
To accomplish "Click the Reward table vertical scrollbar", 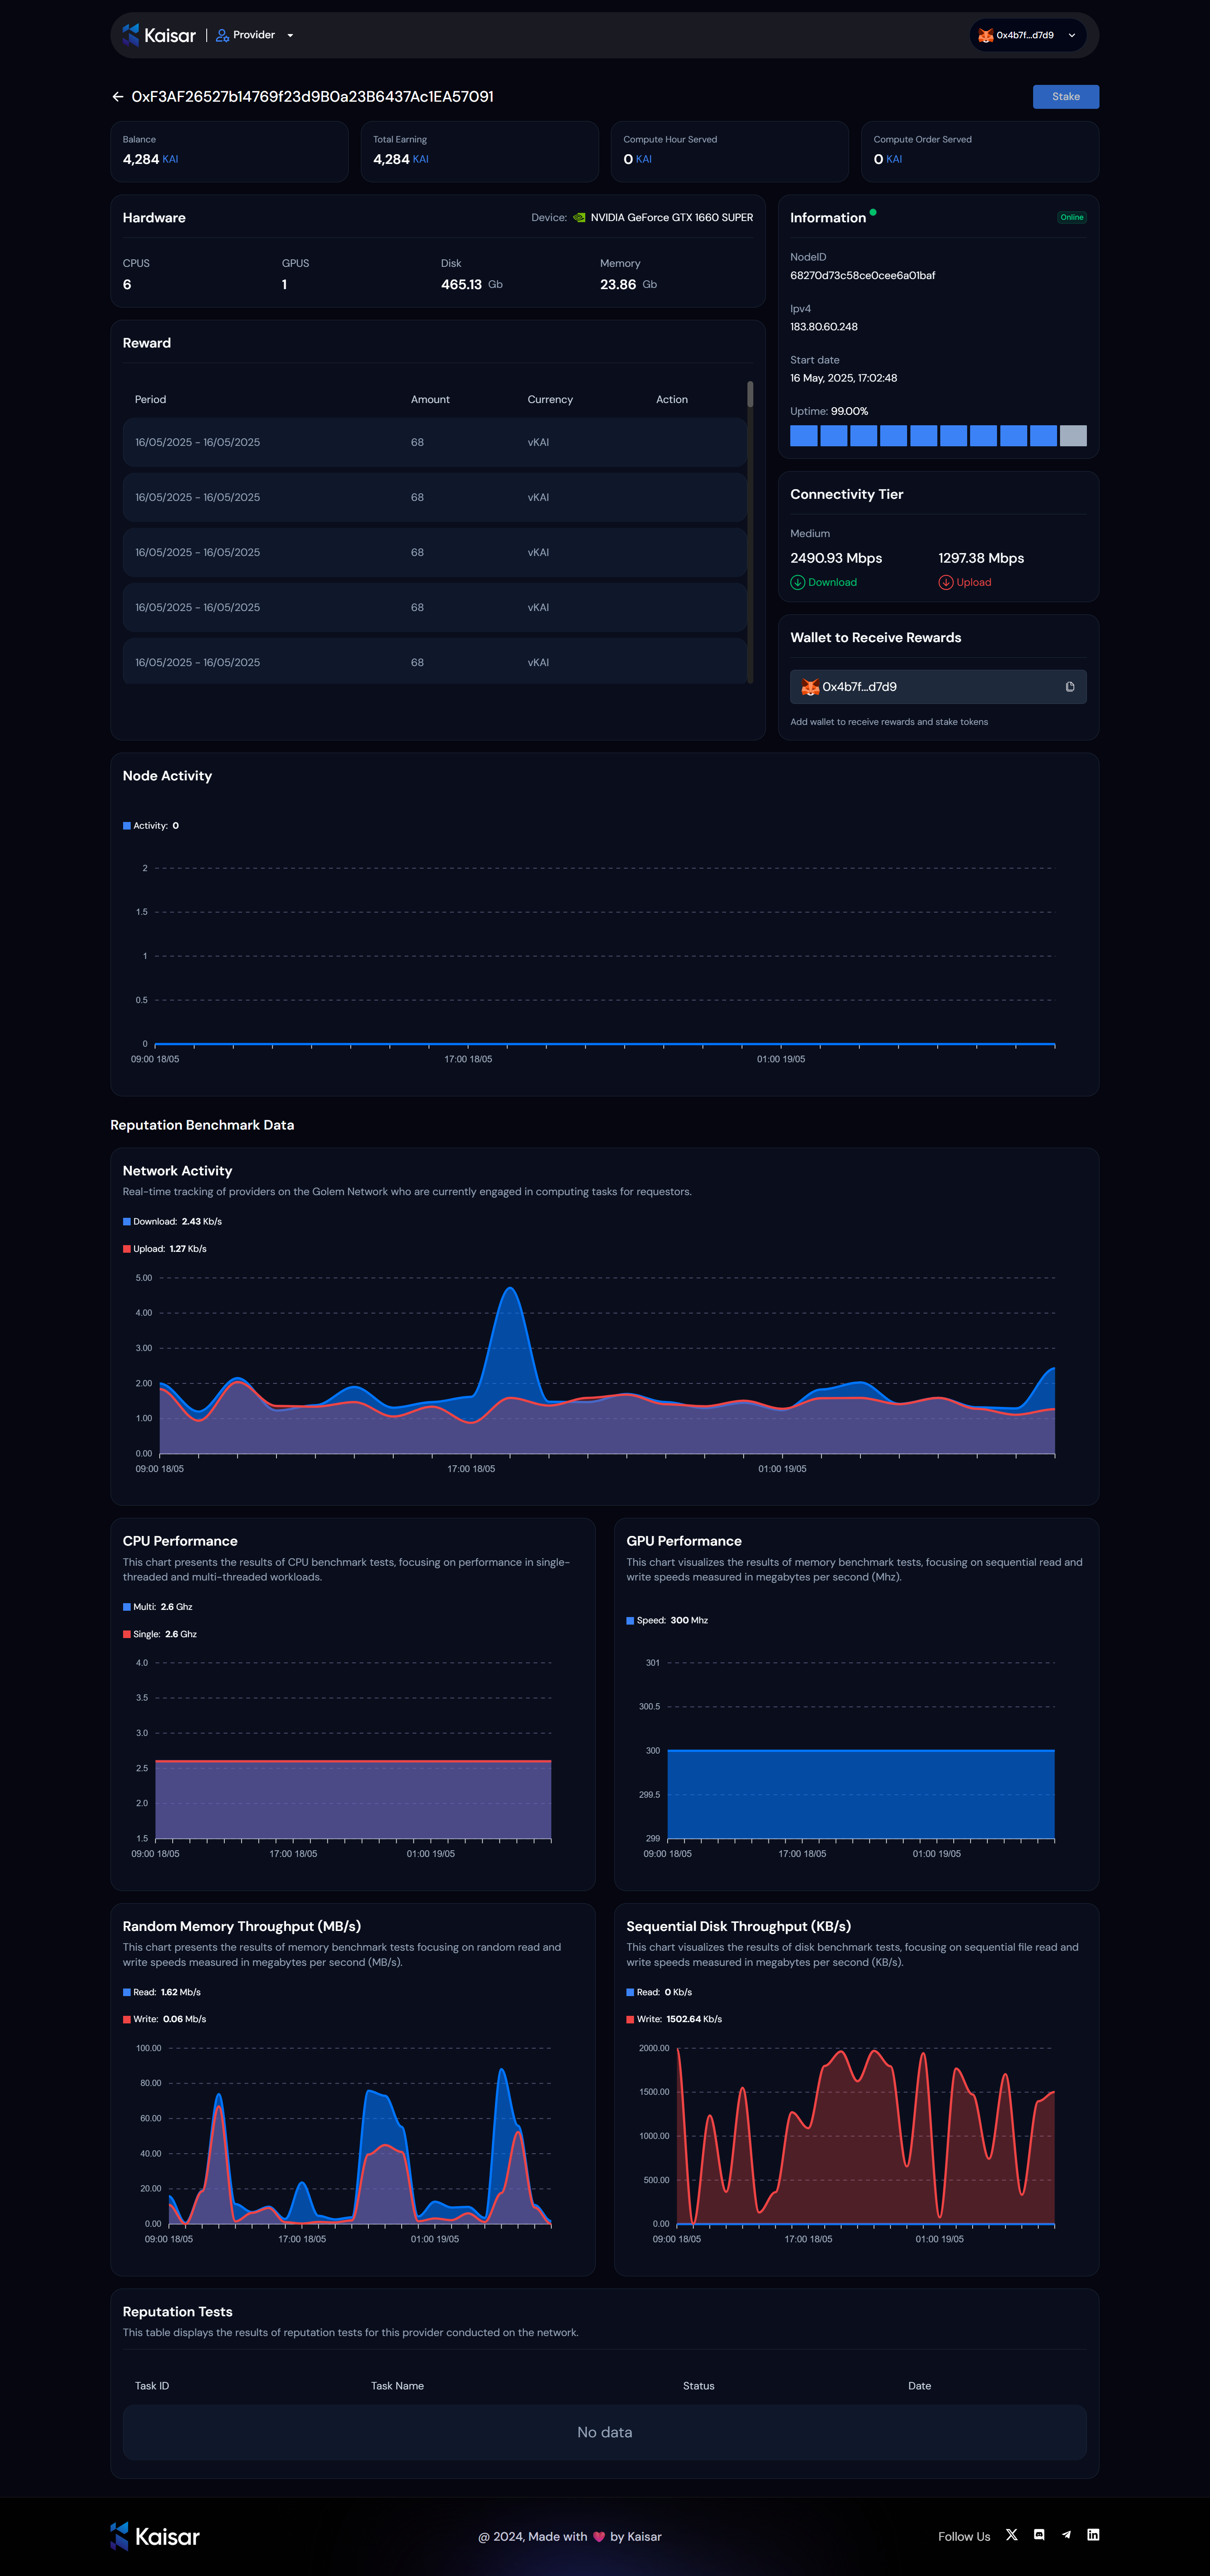I will [x=750, y=394].
